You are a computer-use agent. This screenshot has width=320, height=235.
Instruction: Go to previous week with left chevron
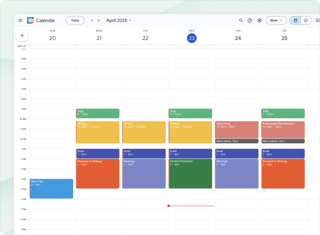click(x=92, y=20)
